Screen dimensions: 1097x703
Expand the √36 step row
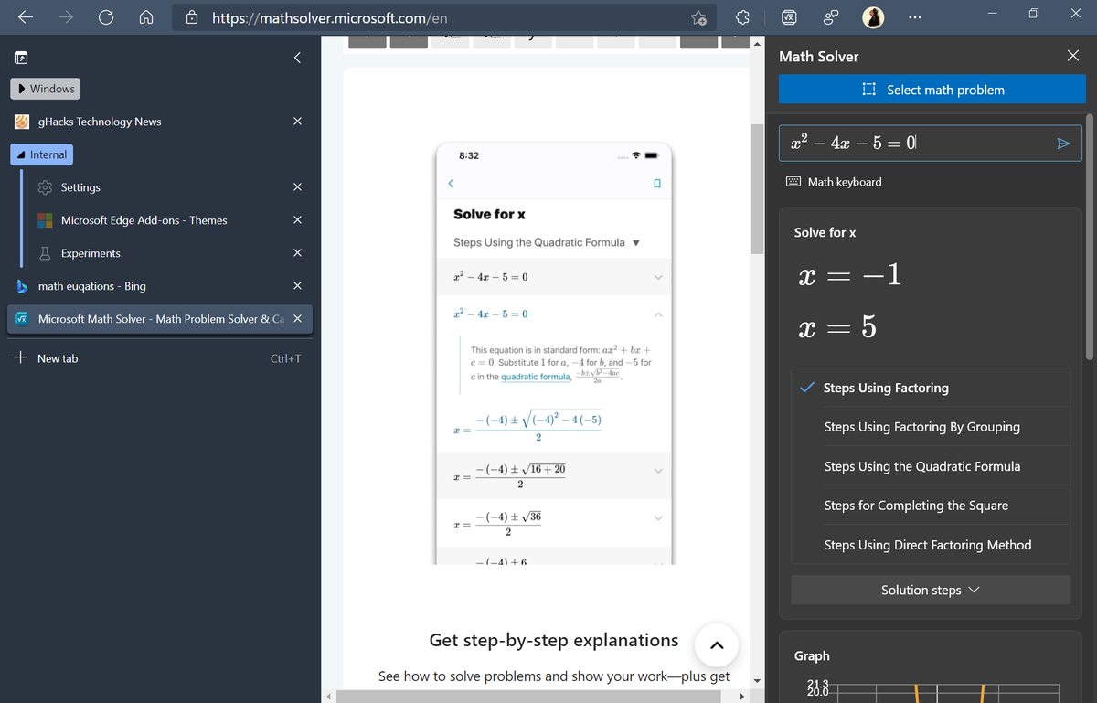pos(553,523)
